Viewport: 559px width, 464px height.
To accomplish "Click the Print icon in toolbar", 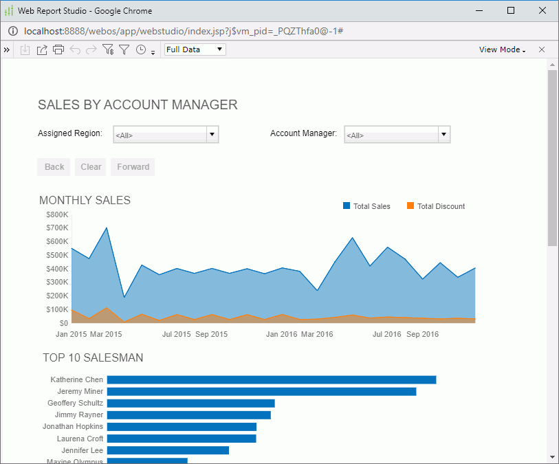I will (x=58, y=49).
